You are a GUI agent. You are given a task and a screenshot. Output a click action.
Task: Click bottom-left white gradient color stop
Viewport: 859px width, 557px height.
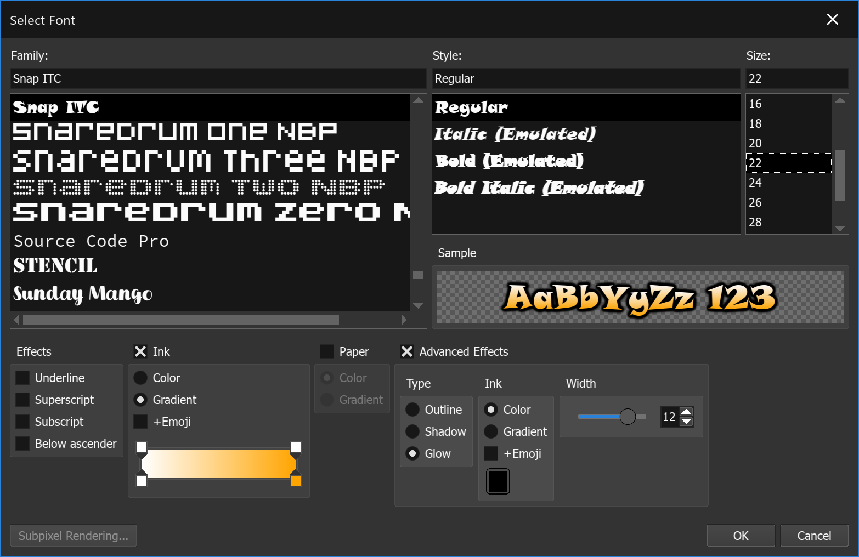142,481
